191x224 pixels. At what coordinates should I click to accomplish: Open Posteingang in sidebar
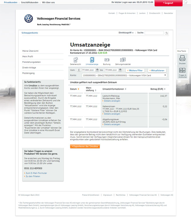coord(29,73)
